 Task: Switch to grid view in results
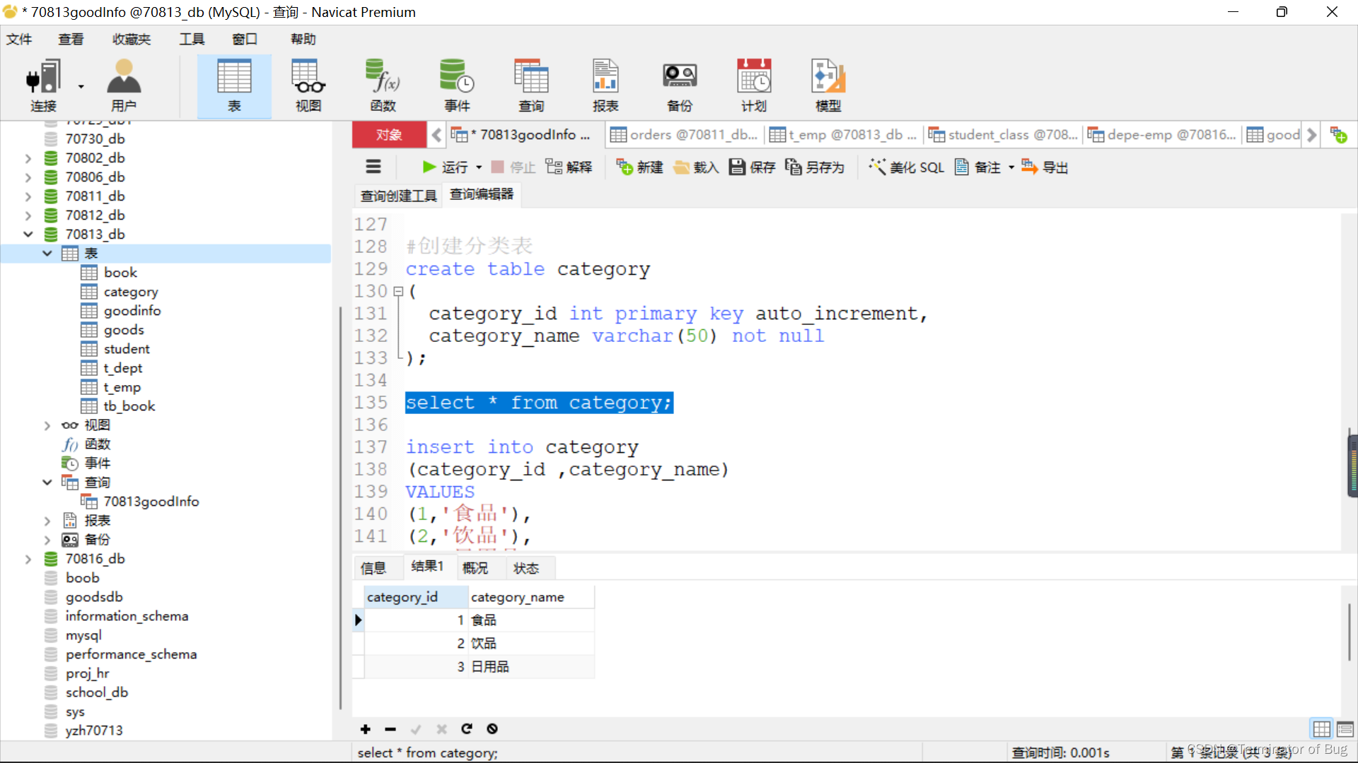coord(1321,729)
